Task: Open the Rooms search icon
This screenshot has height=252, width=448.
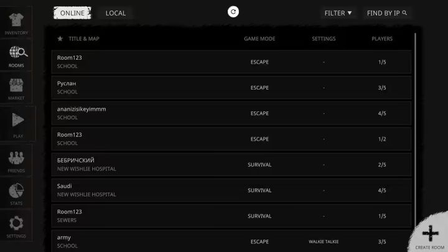Action: coord(16,54)
